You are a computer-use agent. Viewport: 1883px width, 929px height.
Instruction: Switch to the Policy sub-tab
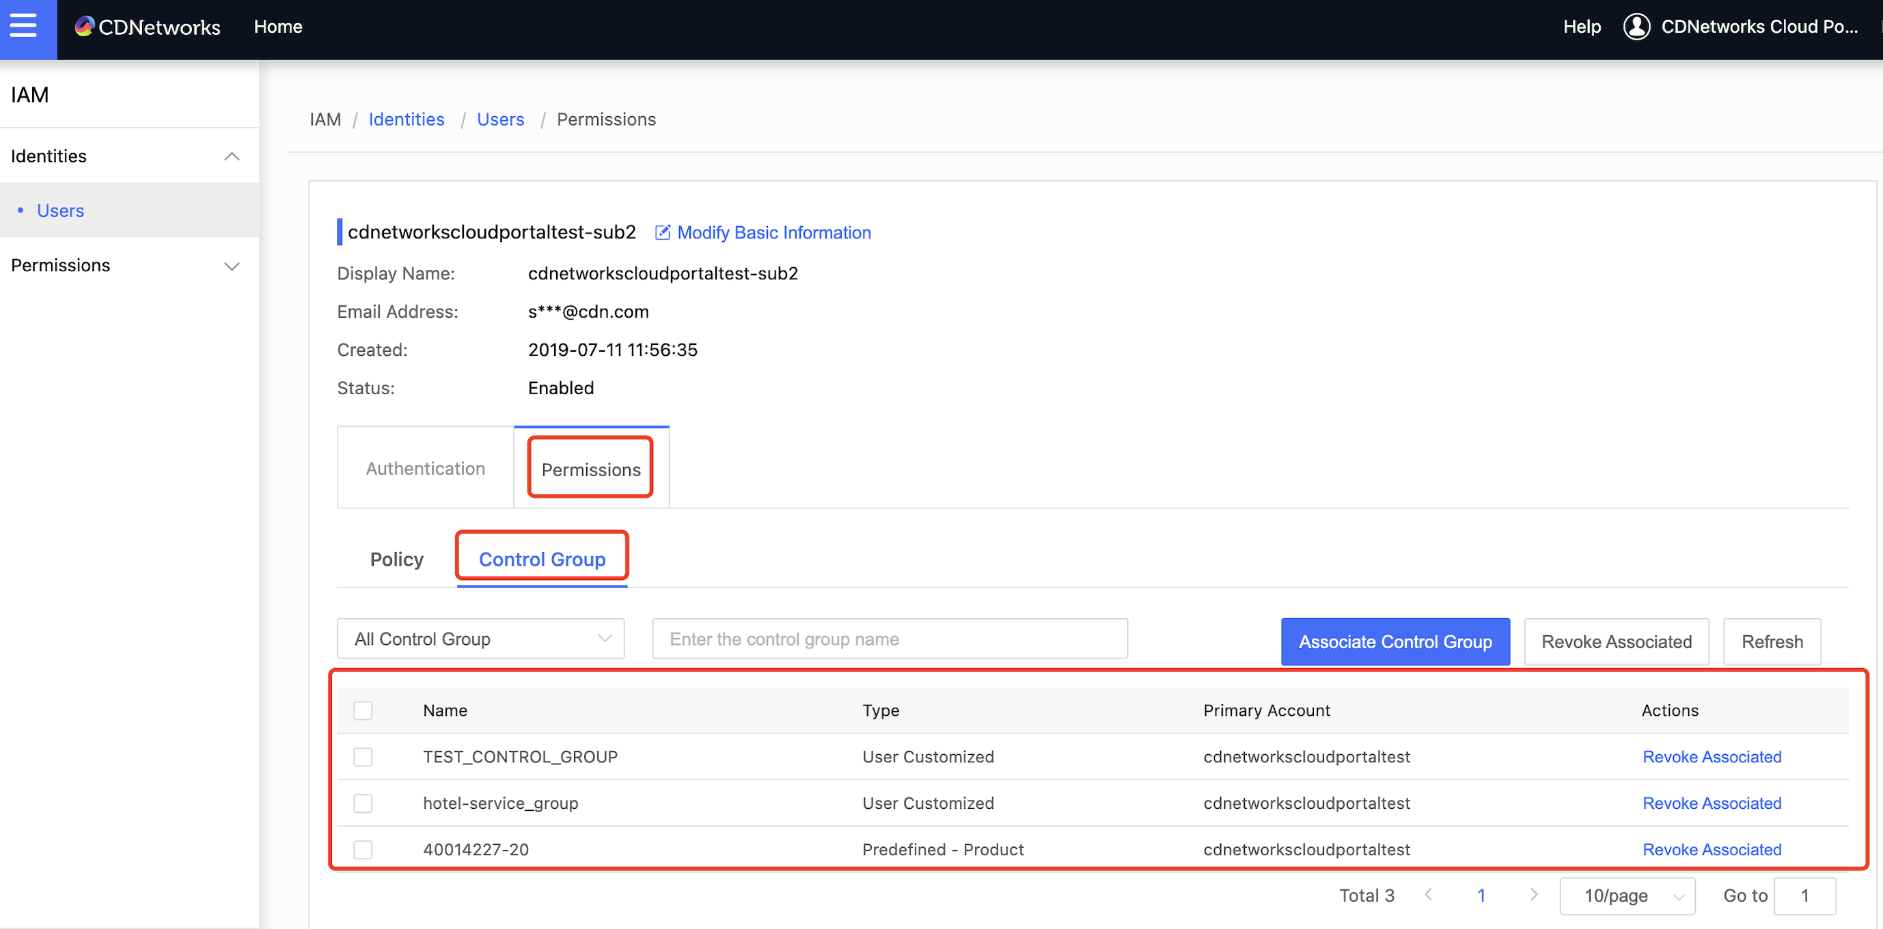396,559
